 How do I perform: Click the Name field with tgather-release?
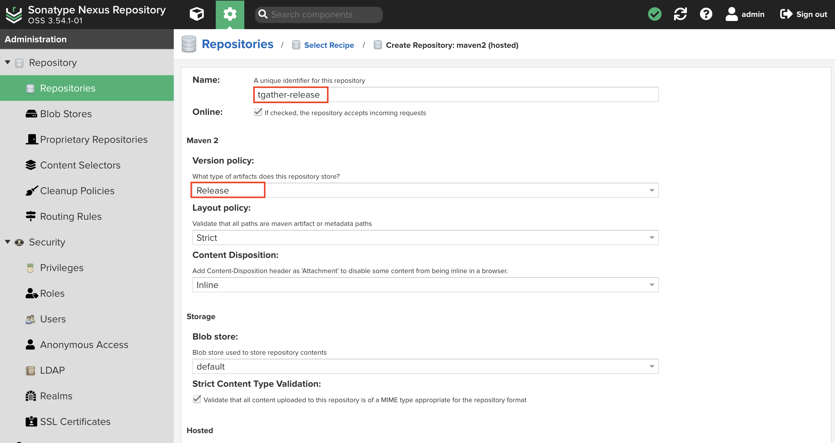[x=456, y=94]
